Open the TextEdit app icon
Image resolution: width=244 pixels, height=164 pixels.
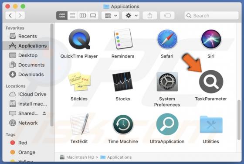(x=79, y=124)
